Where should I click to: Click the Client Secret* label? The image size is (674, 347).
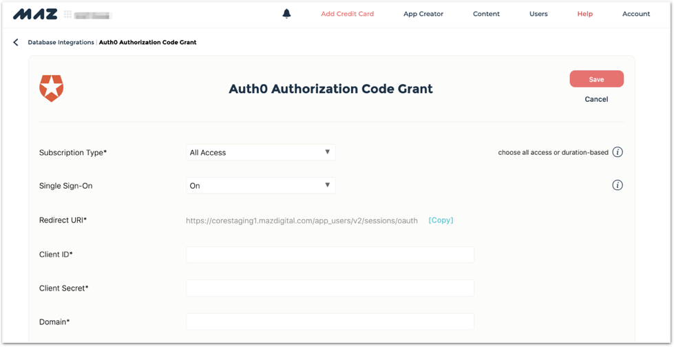click(63, 288)
